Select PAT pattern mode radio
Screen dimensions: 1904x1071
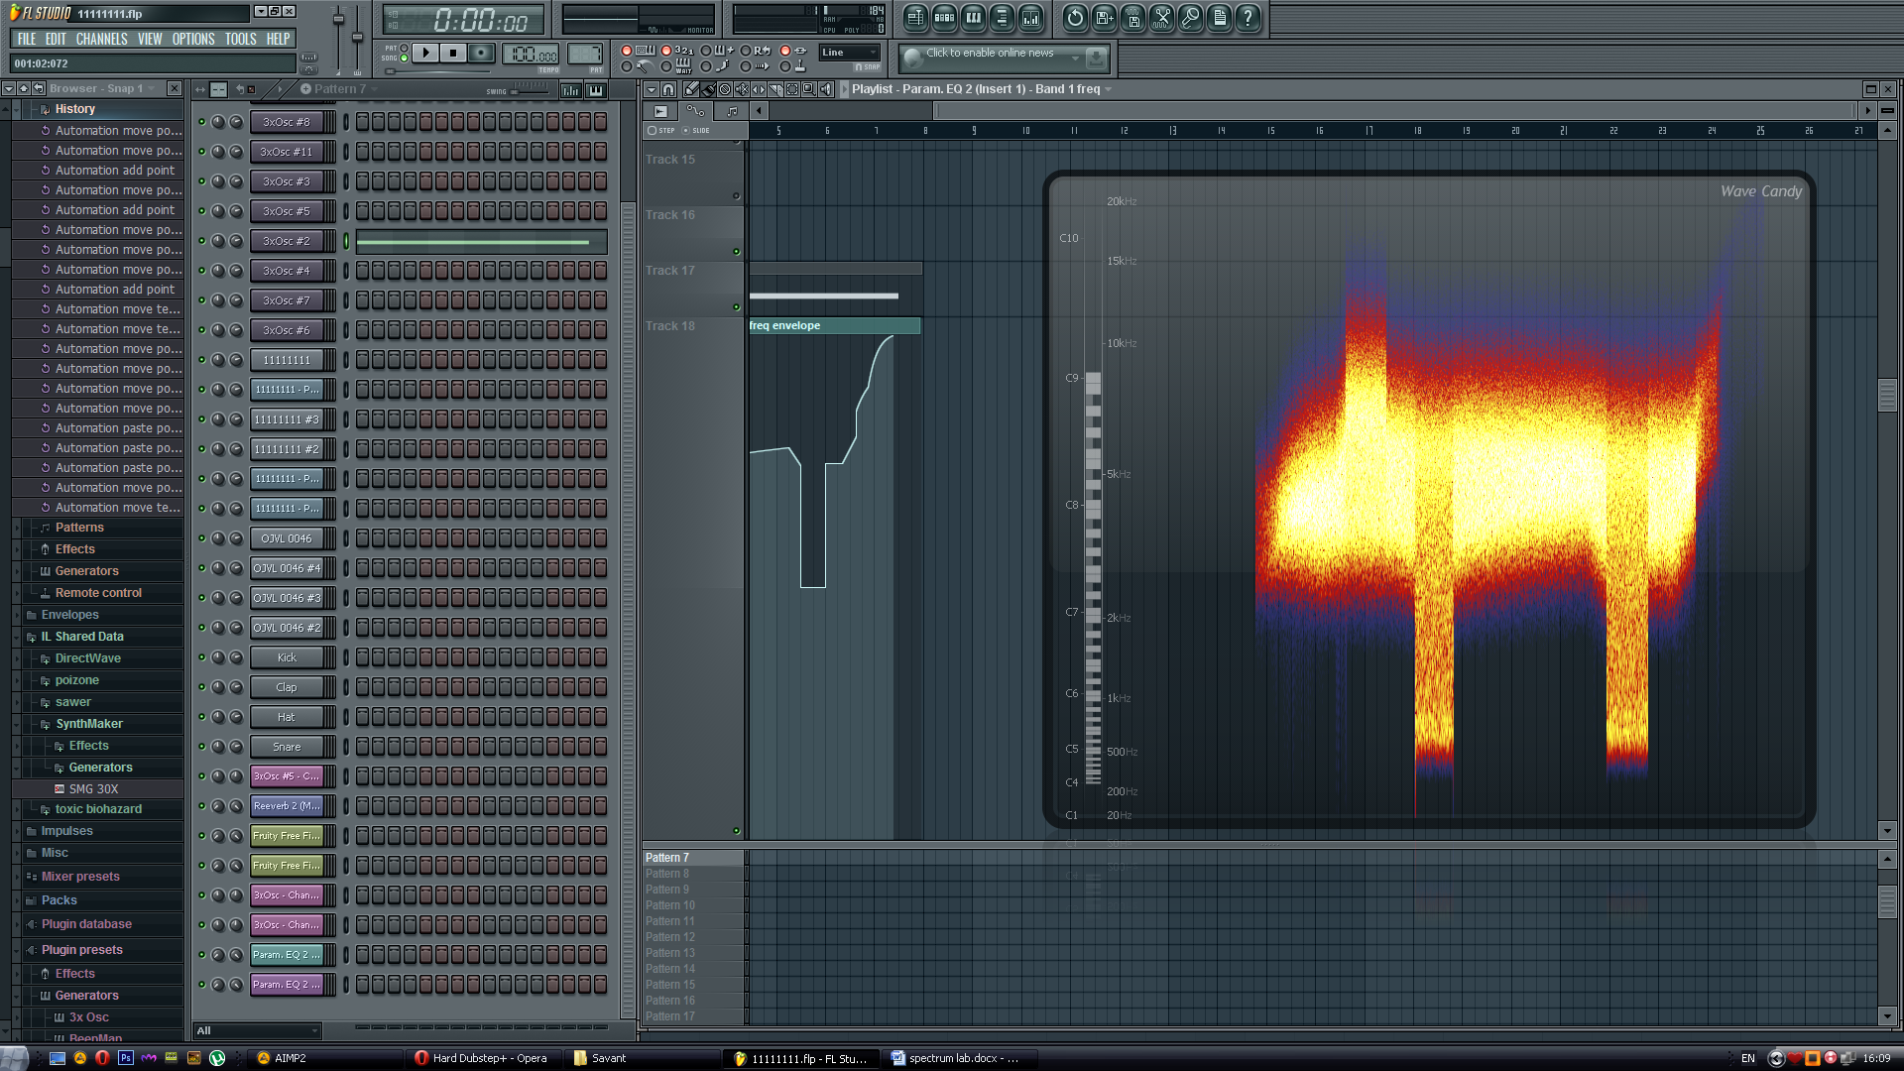coord(404,48)
